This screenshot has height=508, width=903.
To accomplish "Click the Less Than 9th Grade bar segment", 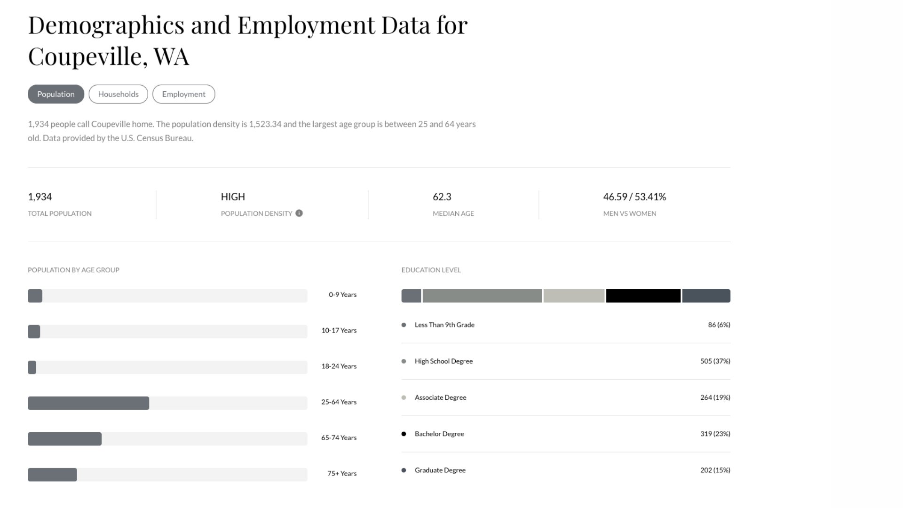I will [x=411, y=296].
